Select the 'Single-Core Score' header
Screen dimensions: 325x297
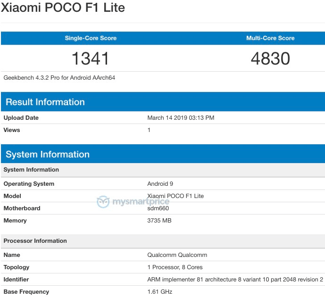pyautogui.click(x=91, y=38)
